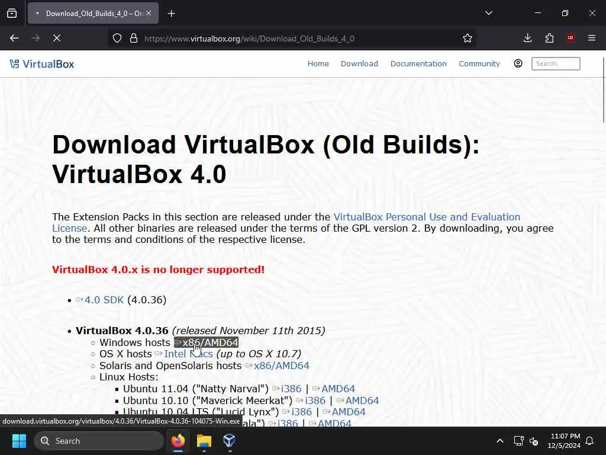The height and width of the screenshot is (455, 606).
Task: Close the Download_Old_Builds_4_0 tab
Action: (149, 13)
